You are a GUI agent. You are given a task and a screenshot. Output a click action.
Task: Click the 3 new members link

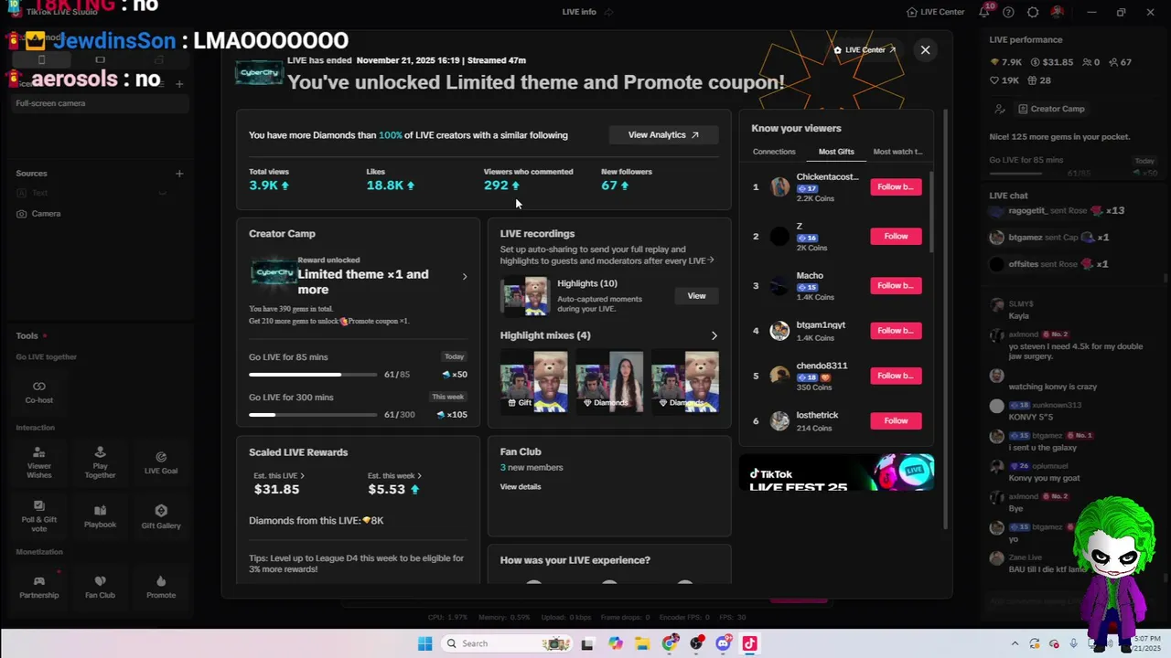click(x=532, y=468)
